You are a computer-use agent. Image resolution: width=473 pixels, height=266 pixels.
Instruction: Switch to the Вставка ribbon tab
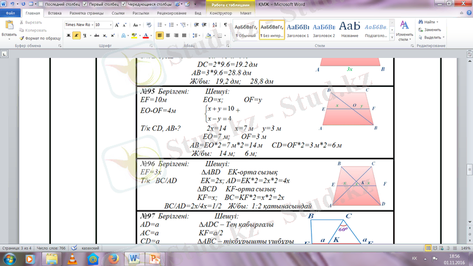pos(54,12)
